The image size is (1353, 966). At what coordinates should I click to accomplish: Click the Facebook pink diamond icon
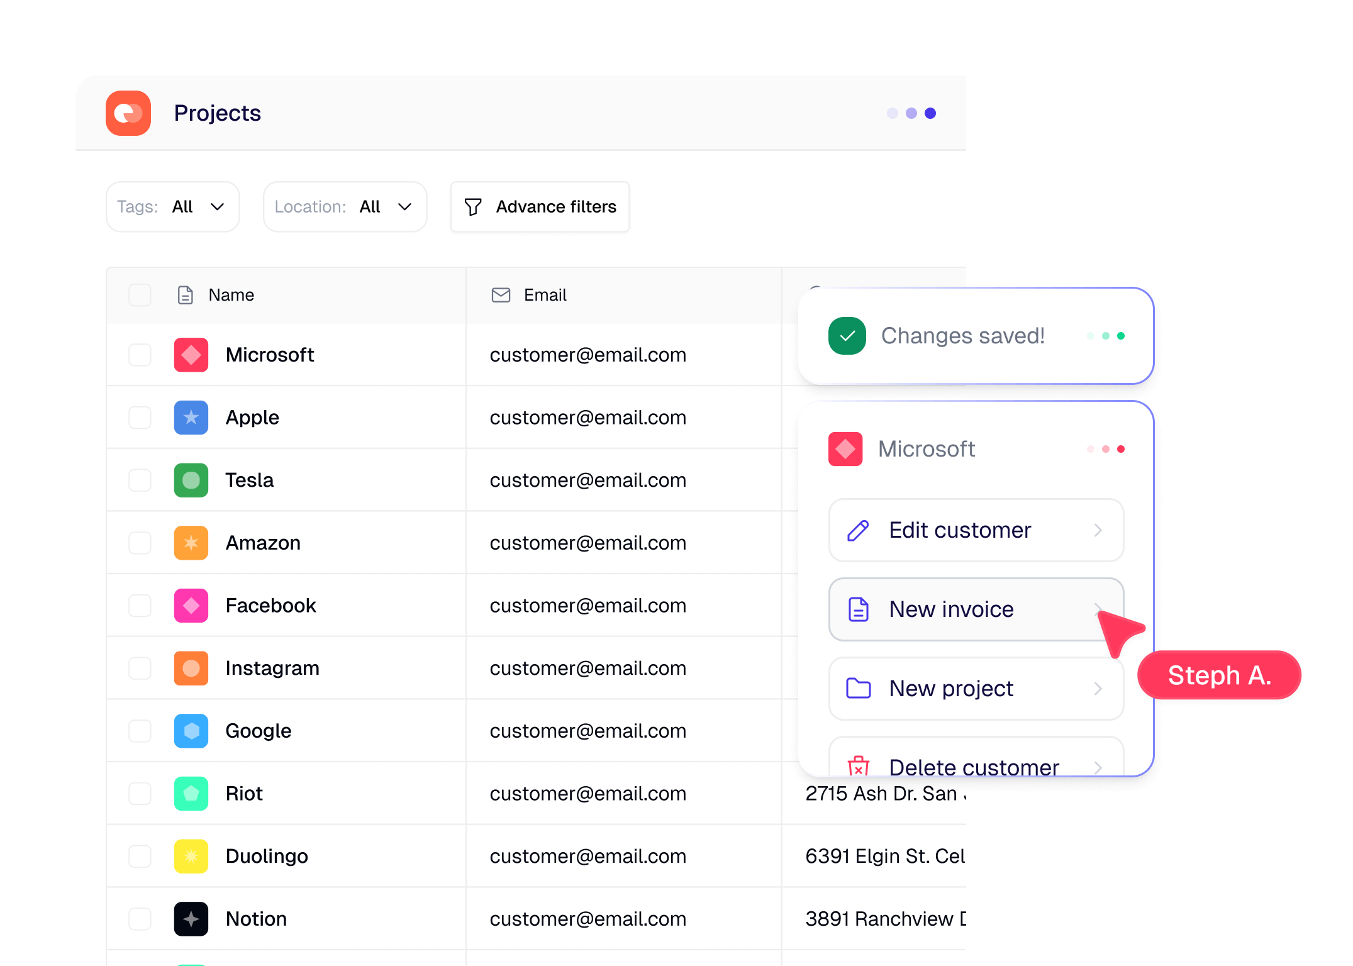coord(191,606)
